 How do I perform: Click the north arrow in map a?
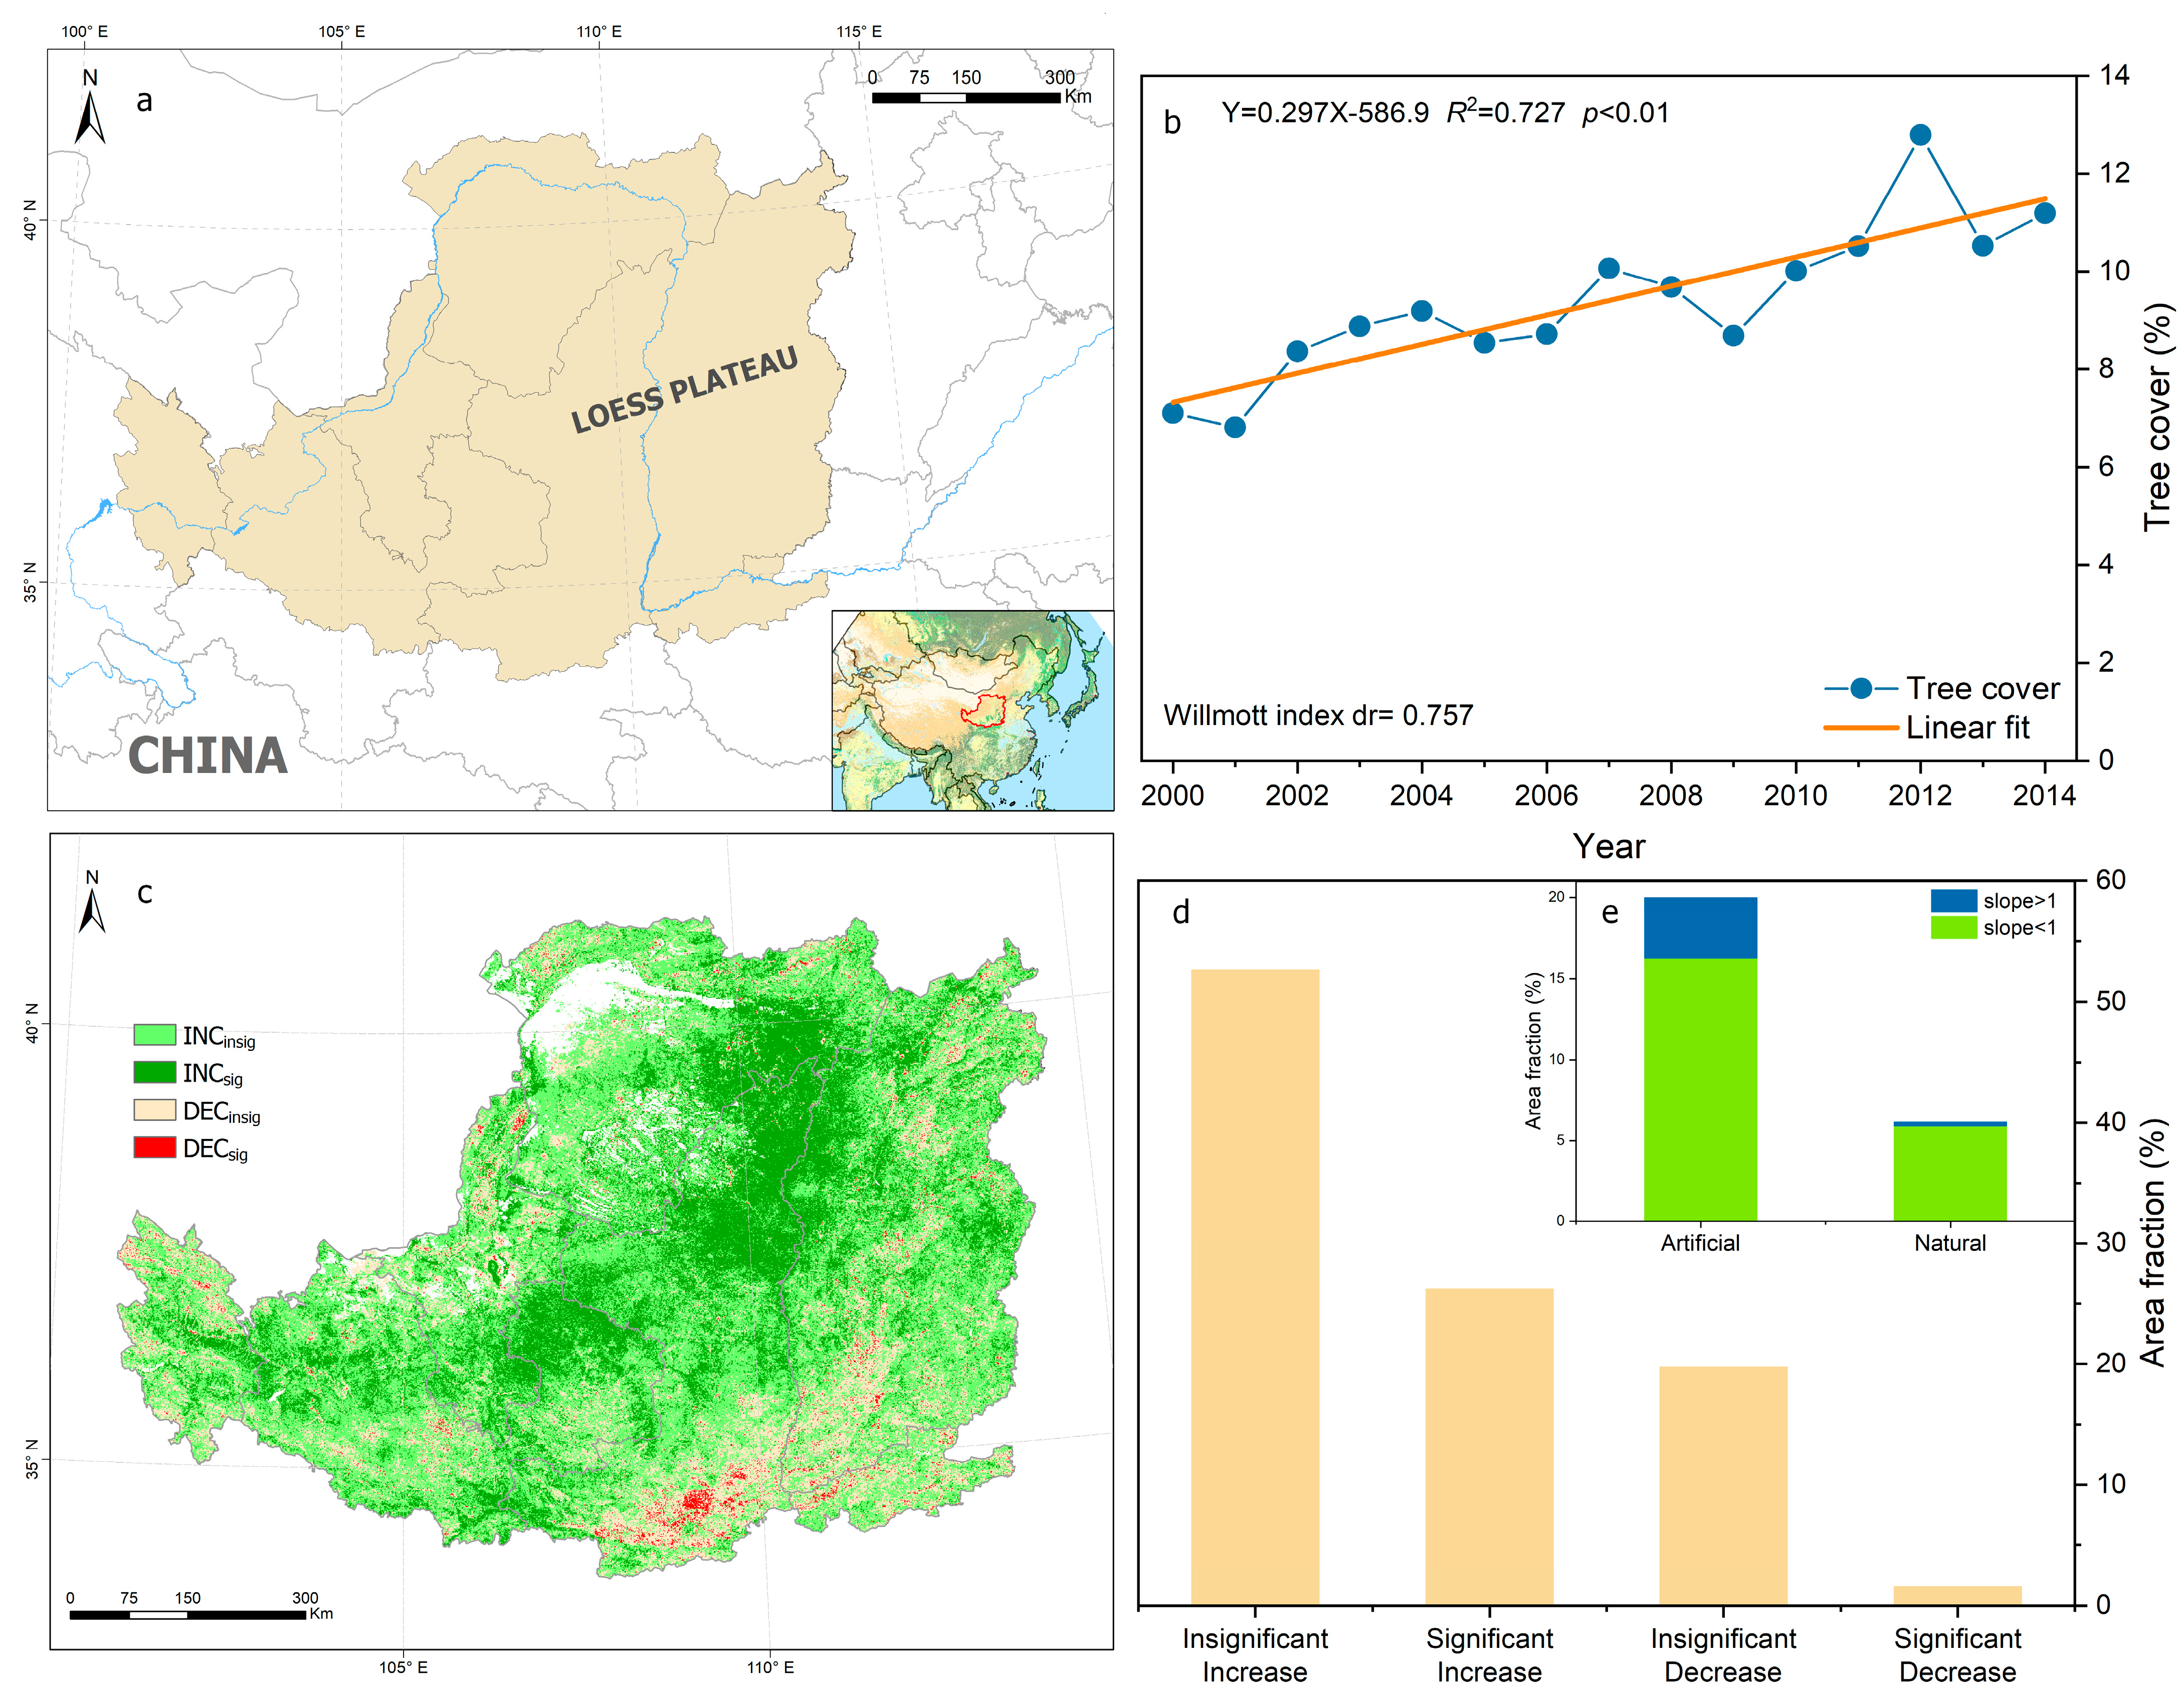(x=90, y=107)
